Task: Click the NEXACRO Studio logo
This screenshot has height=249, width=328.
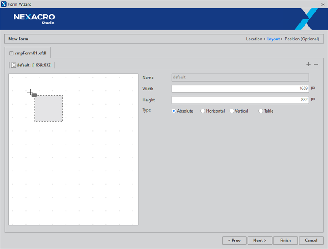Action: click(x=34, y=19)
